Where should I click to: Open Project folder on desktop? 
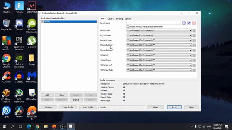pyautogui.click(x=32, y=60)
